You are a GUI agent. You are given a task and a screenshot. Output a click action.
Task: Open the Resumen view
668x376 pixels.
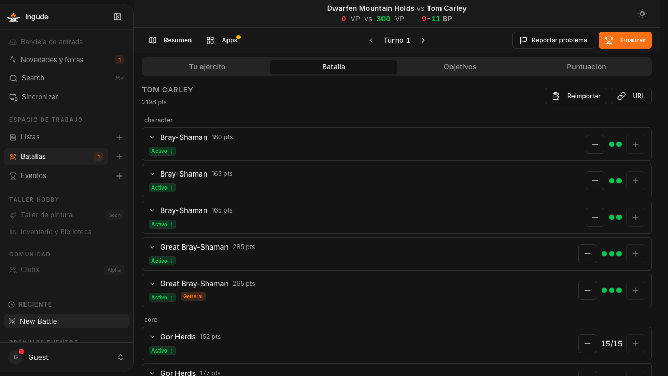click(170, 40)
